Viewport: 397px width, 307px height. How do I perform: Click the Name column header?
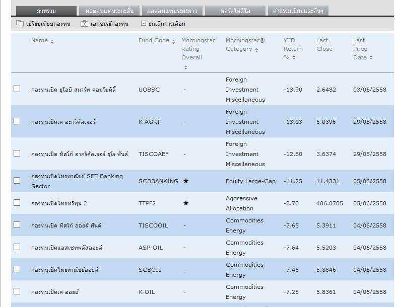(x=39, y=40)
